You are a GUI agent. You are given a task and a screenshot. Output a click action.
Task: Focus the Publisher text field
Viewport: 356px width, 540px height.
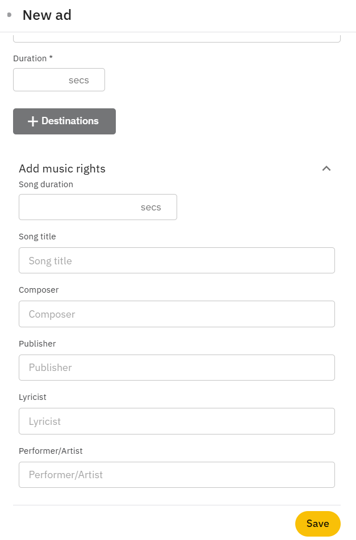[177, 367]
